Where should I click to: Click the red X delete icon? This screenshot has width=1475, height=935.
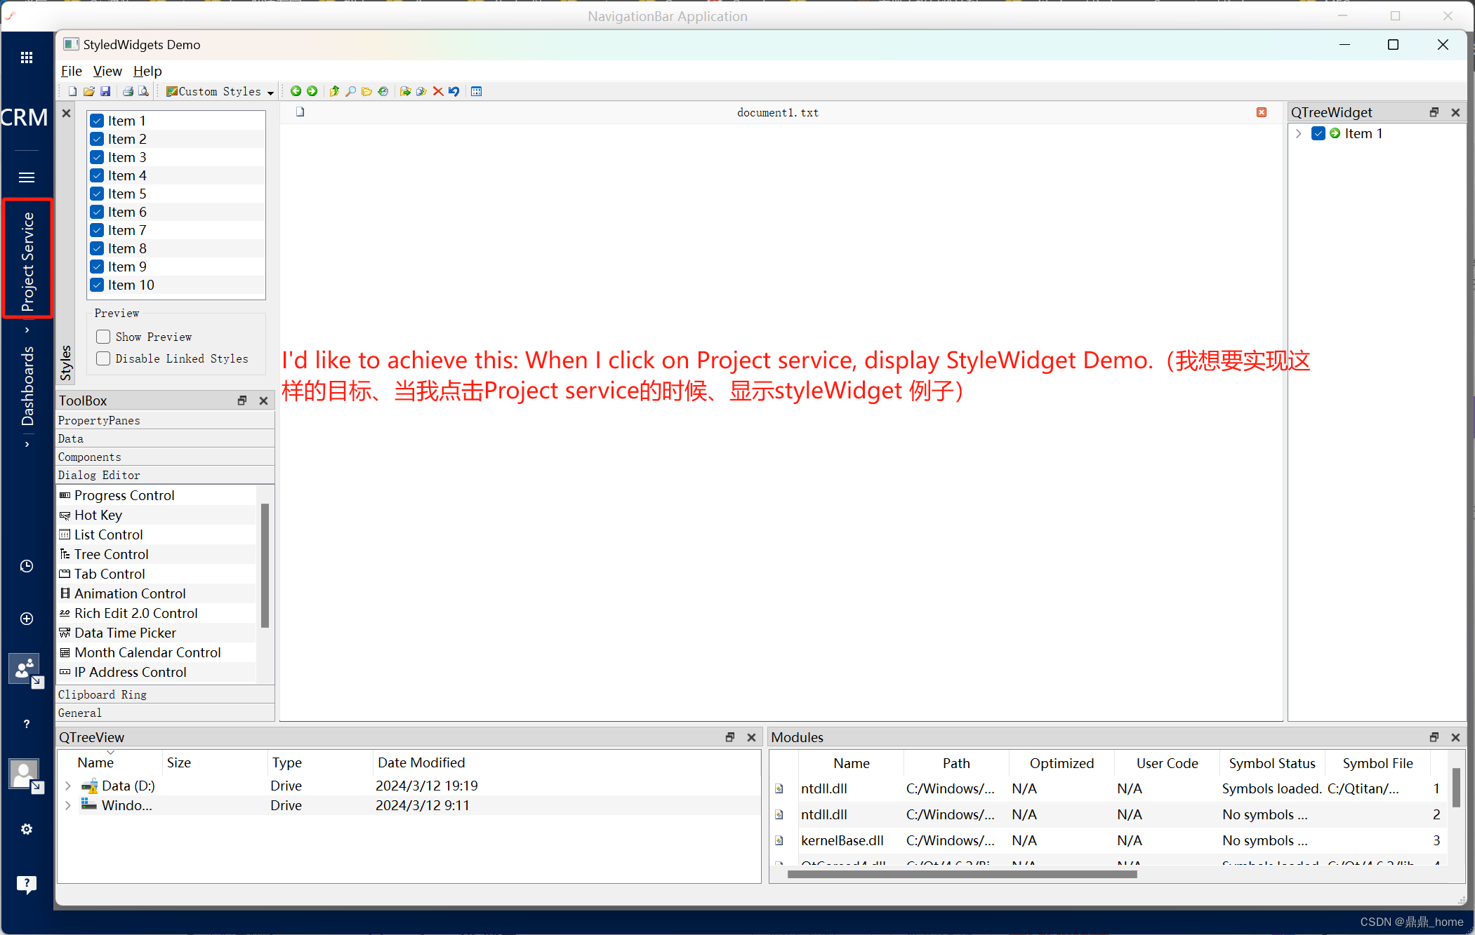click(x=438, y=91)
